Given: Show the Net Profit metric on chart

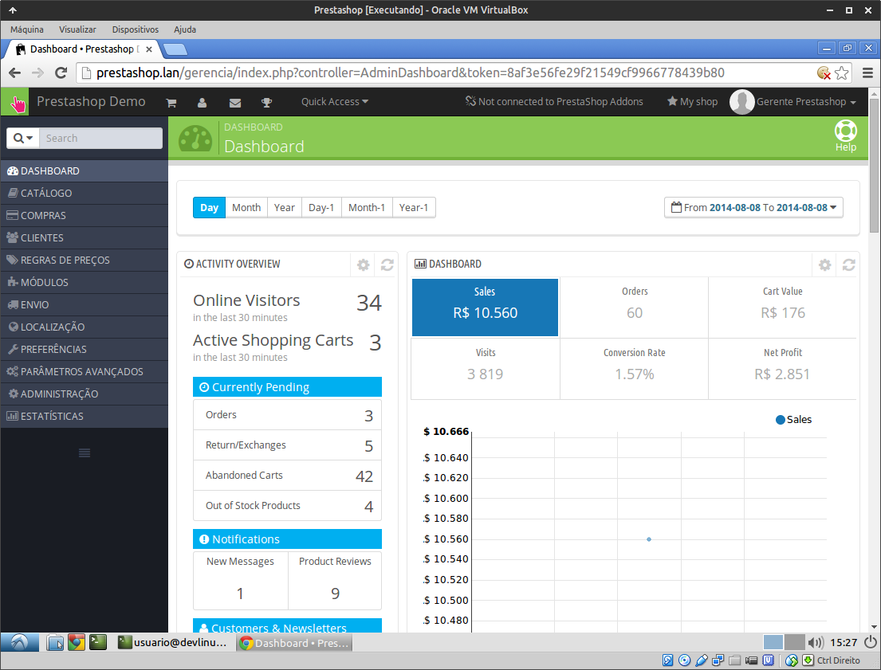Looking at the screenshot, I should 783,368.
